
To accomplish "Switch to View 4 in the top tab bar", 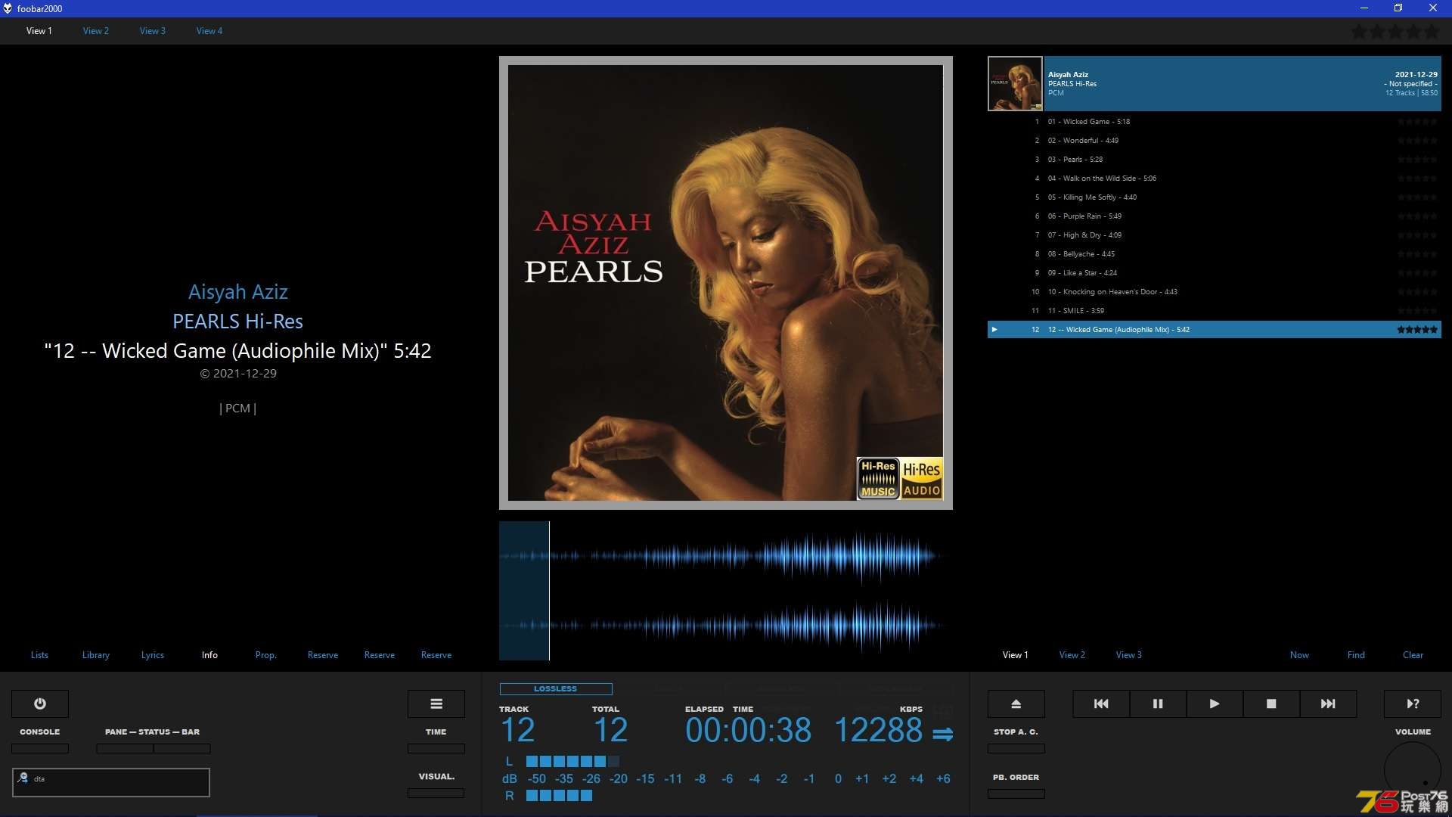I will (x=209, y=31).
